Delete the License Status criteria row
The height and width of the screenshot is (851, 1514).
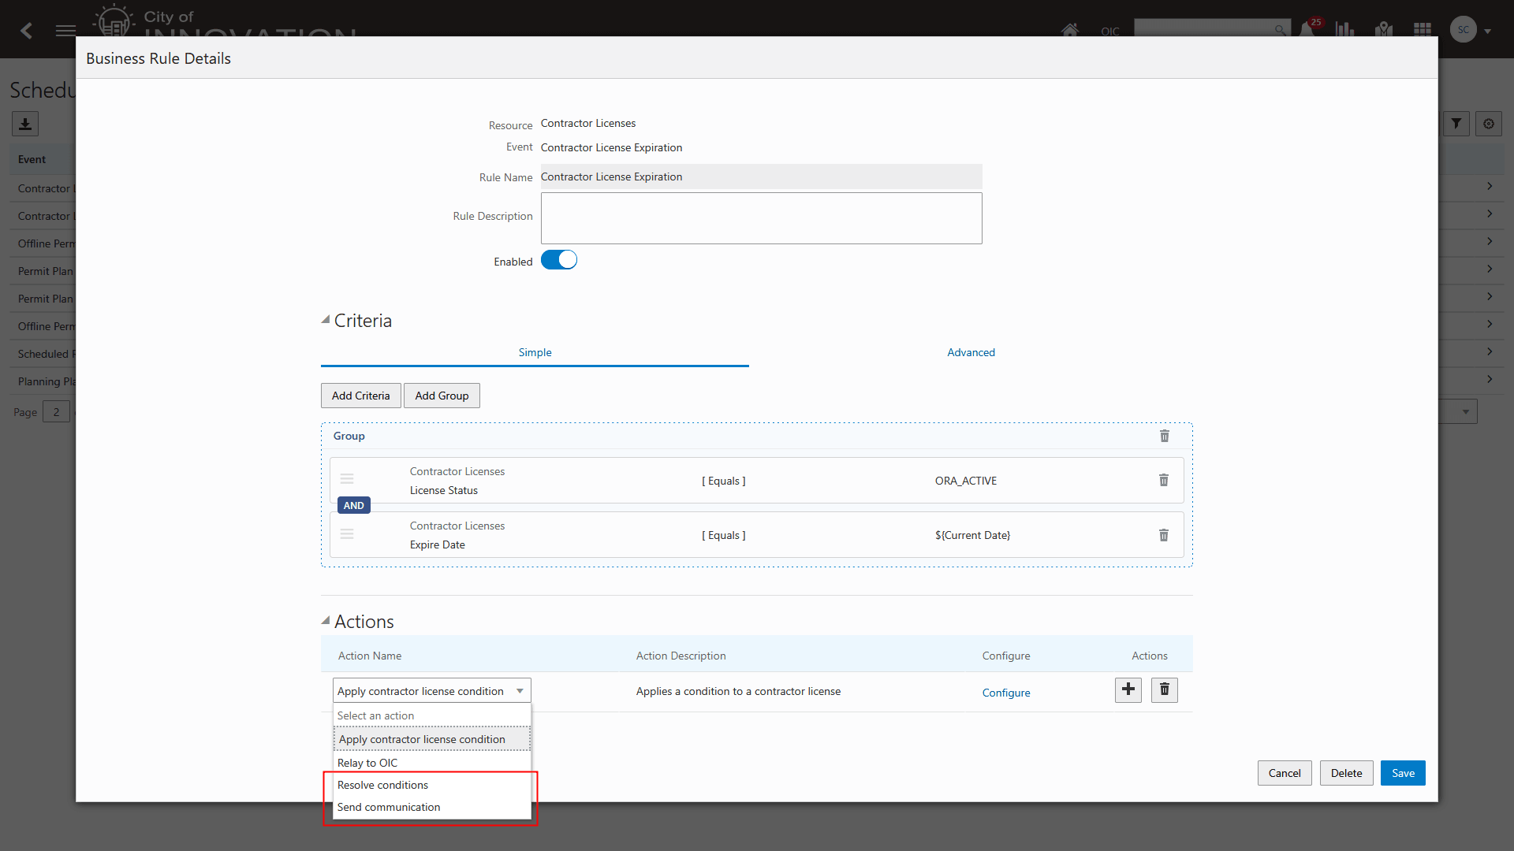coord(1163,480)
